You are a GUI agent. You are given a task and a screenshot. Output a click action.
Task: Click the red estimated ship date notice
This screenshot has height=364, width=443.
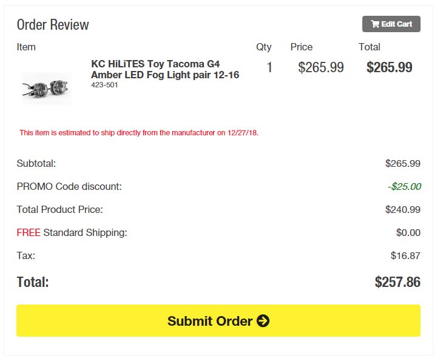139,133
